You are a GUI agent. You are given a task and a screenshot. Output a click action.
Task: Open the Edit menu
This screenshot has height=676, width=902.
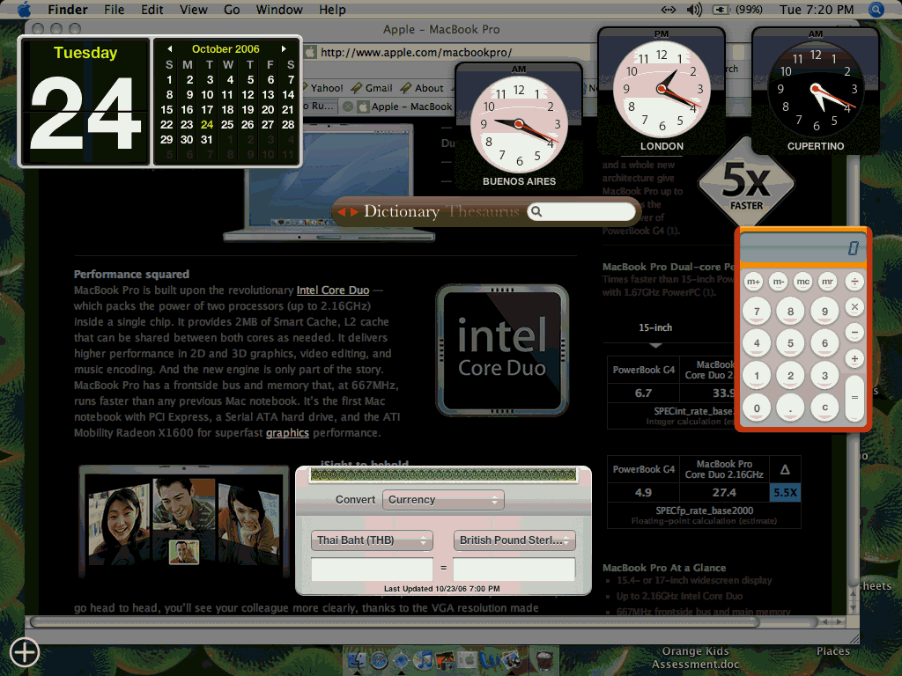pos(152,9)
